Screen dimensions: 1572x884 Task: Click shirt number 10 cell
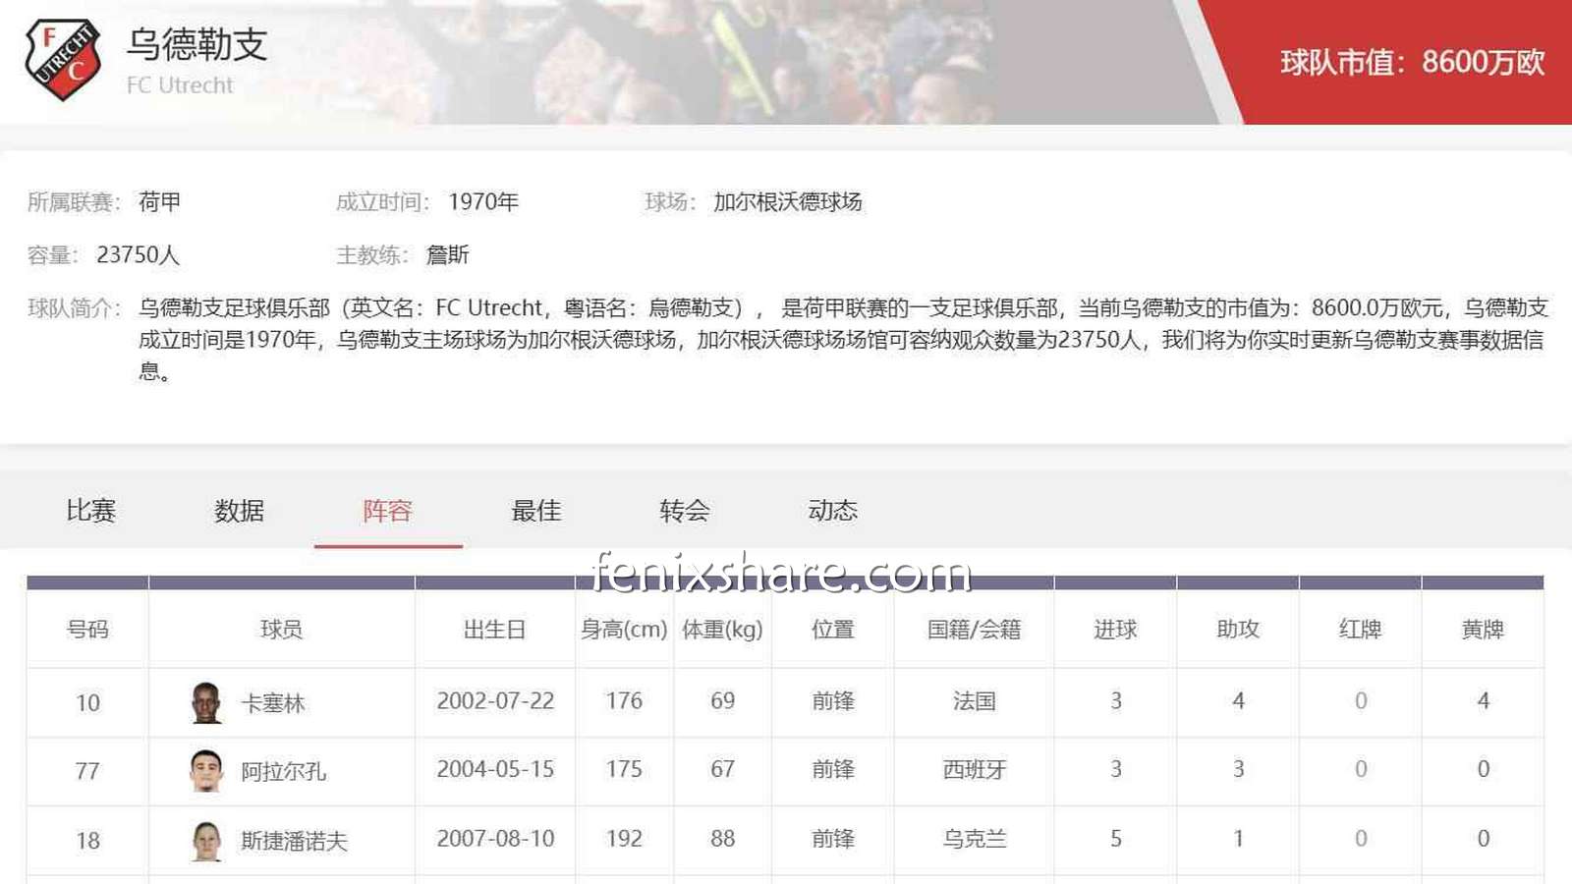click(x=87, y=703)
